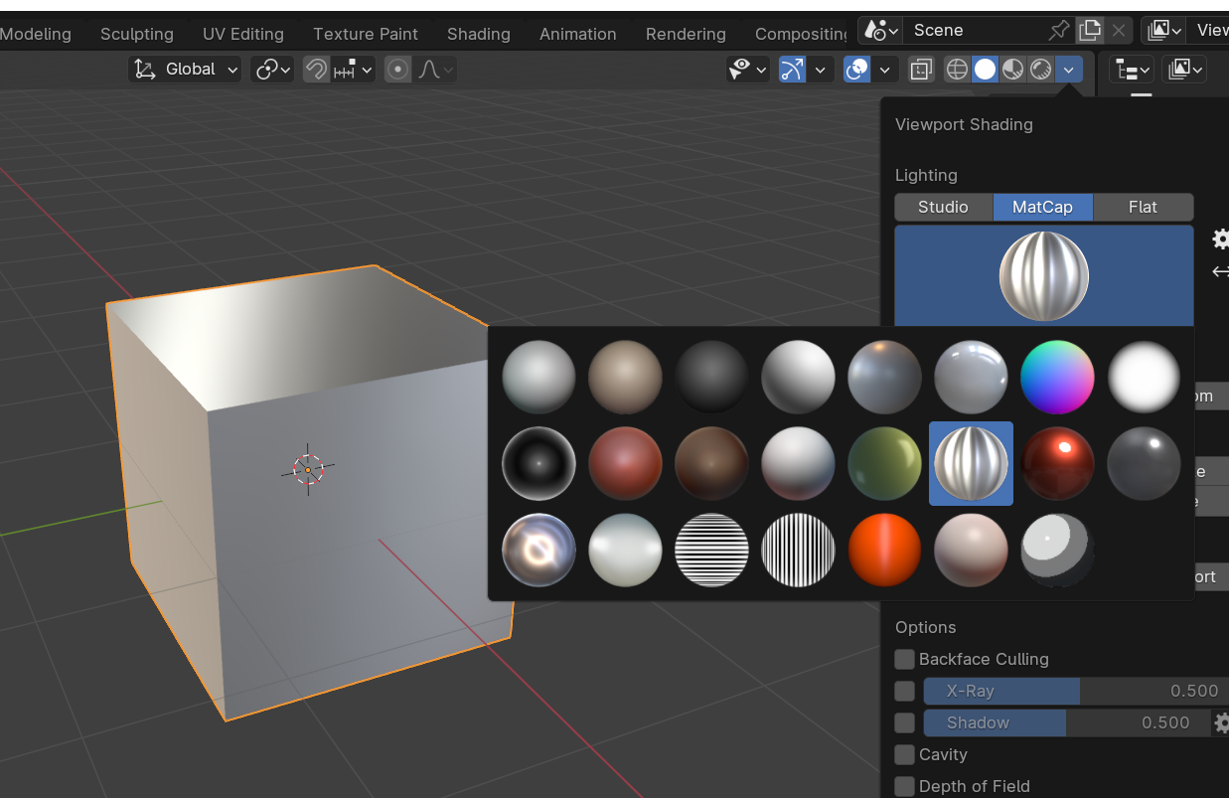Switch to material preview shading mode

[1012, 70]
